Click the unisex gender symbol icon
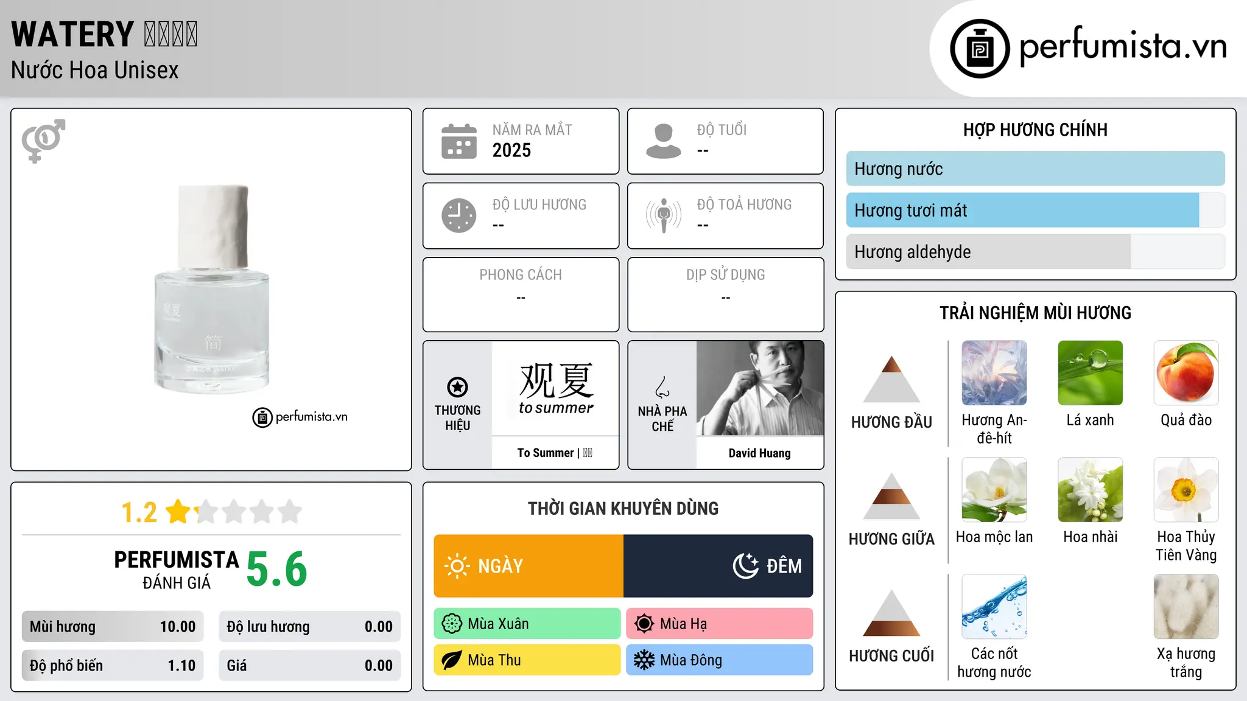The image size is (1247, 701). tap(43, 141)
